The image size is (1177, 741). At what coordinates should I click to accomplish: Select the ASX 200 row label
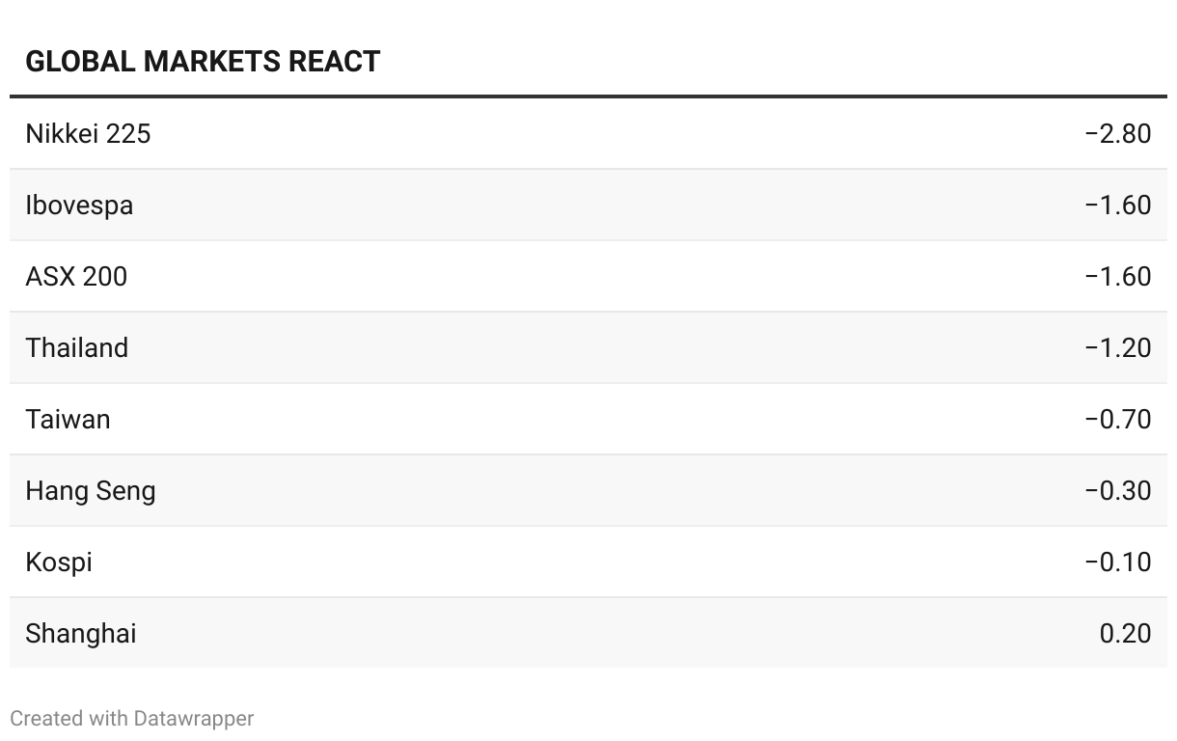tap(76, 276)
